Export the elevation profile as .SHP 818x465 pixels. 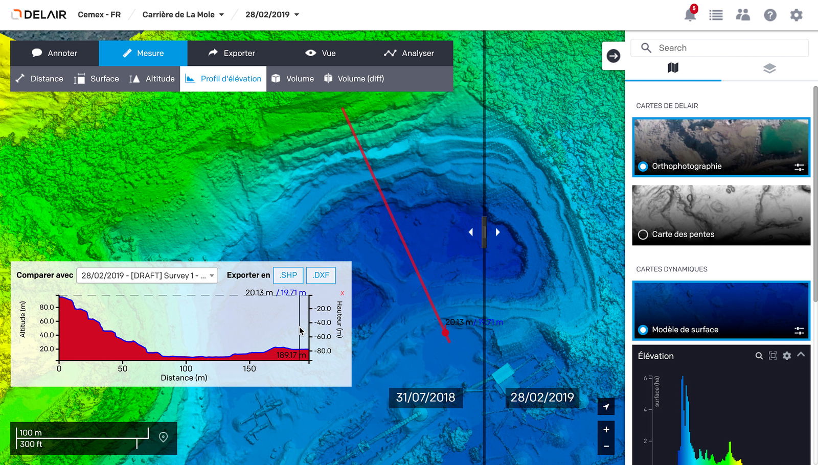(288, 275)
